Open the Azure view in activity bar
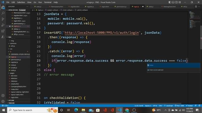 (x=3, y=37)
